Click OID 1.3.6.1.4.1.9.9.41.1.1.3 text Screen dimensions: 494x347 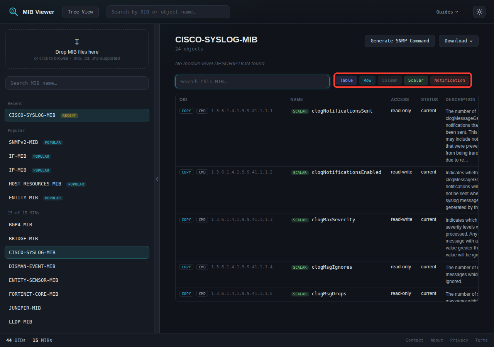tap(242, 220)
